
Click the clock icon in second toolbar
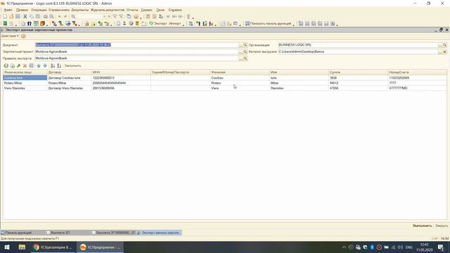tap(131, 23)
